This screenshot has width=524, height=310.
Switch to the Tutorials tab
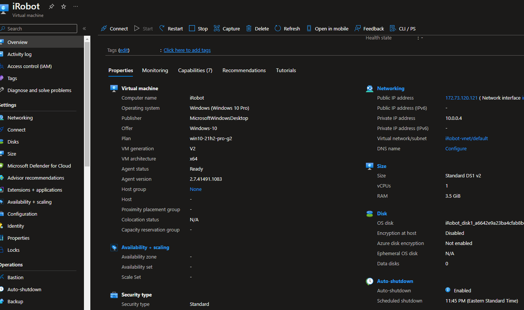(x=286, y=71)
